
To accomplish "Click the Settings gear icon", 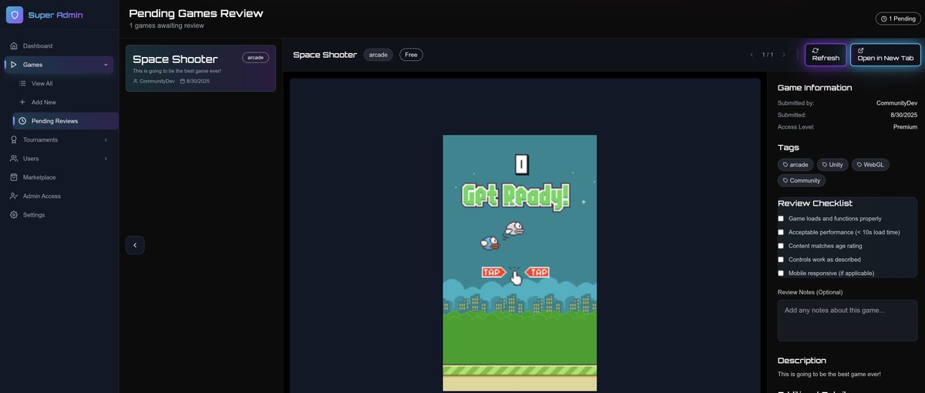I will point(14,215).
